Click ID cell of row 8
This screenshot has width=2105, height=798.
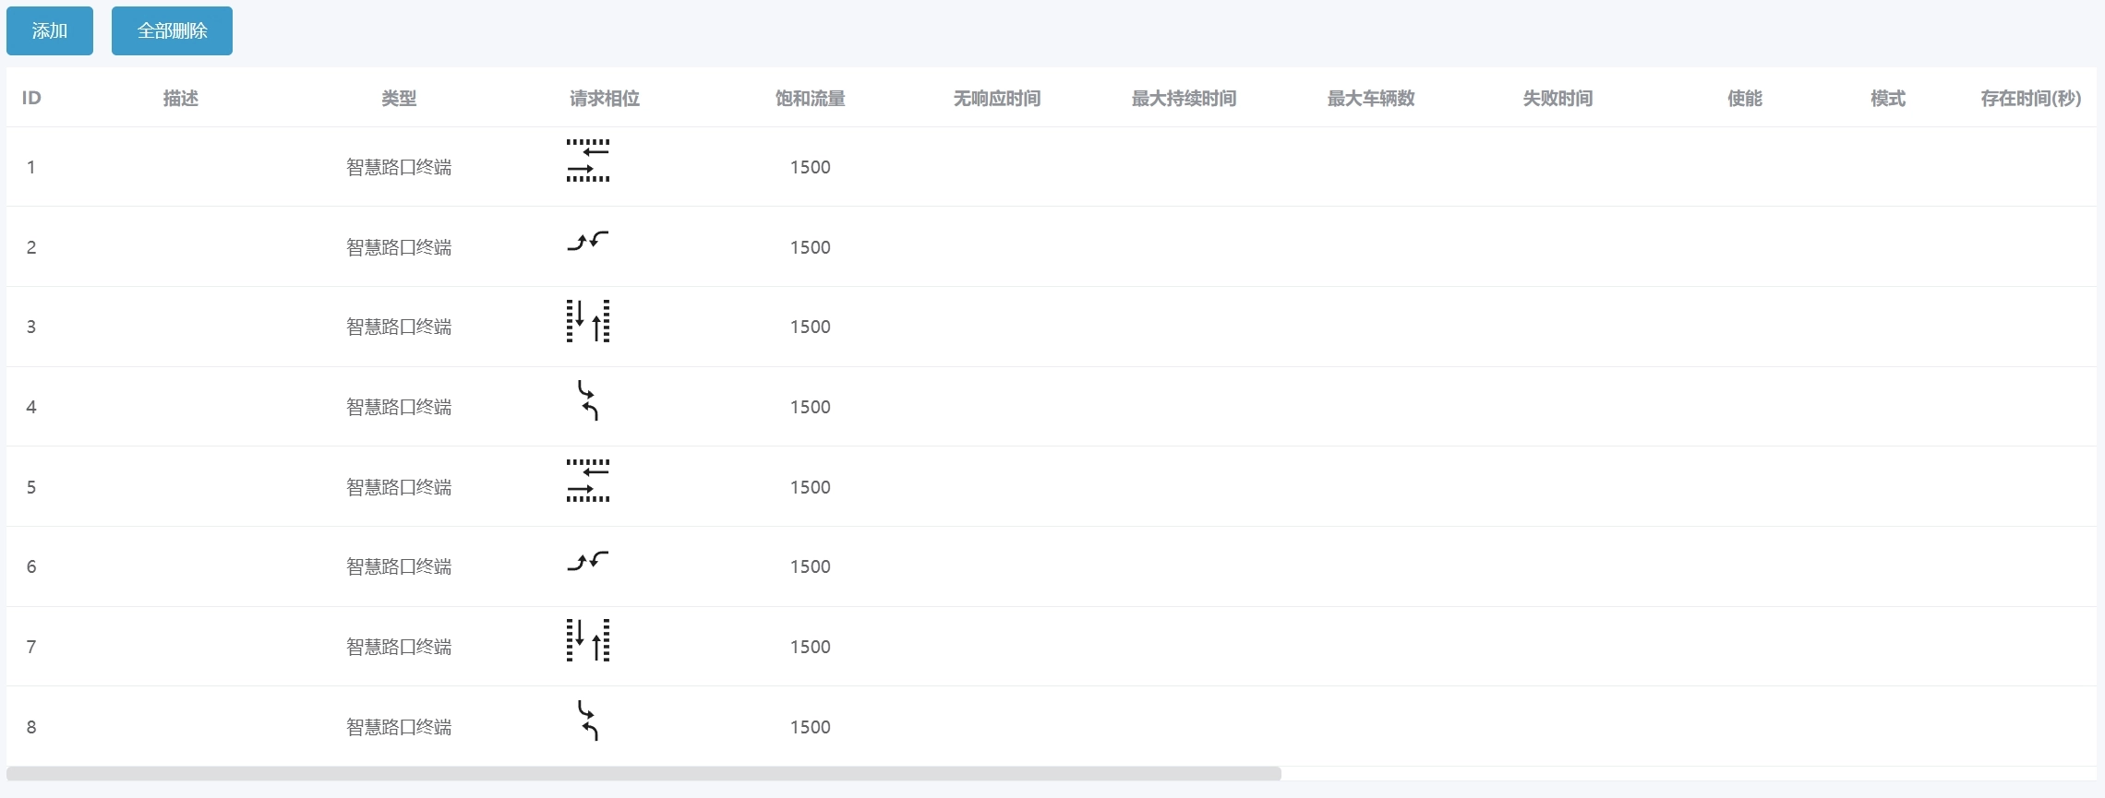pos(31,727)
